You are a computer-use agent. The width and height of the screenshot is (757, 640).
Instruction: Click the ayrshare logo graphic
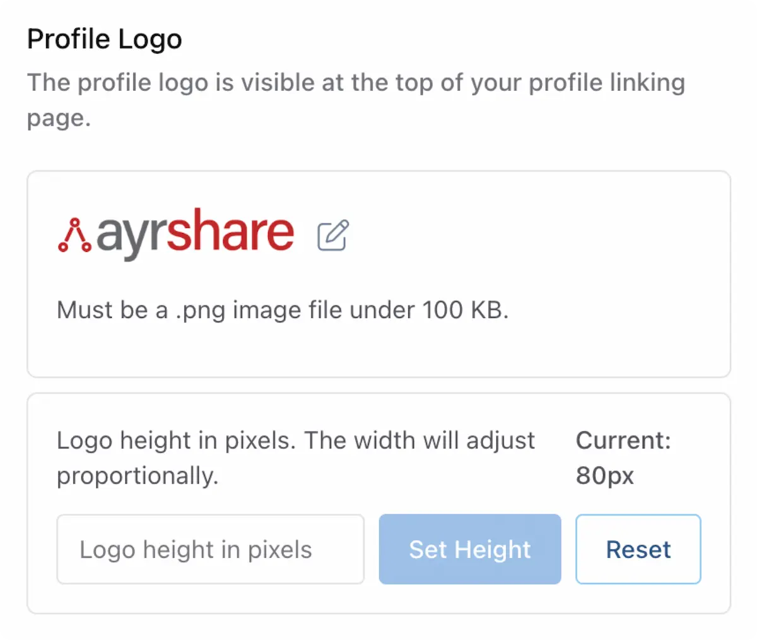177,232
